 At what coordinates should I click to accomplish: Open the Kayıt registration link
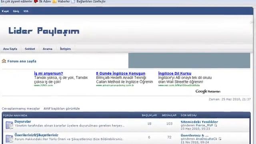tap(5, 11)
